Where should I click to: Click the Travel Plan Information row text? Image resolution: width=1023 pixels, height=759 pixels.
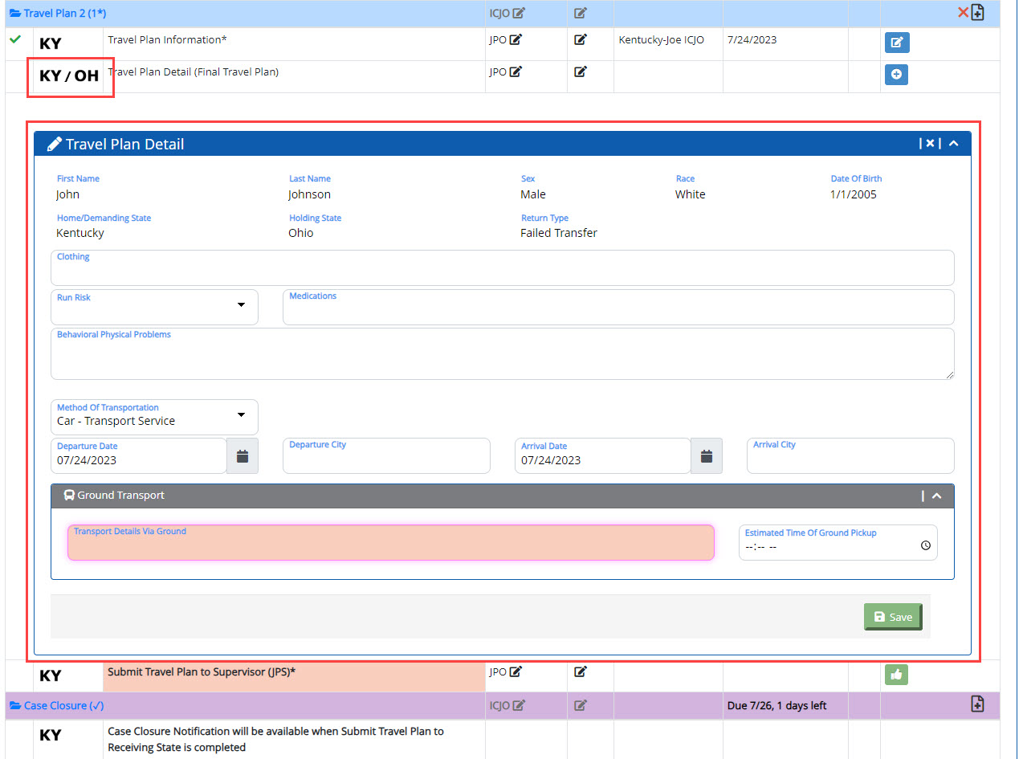(167, 39)
